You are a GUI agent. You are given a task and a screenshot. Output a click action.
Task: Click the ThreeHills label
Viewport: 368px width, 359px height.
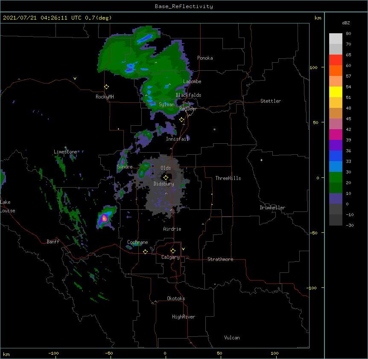[228, 178]
